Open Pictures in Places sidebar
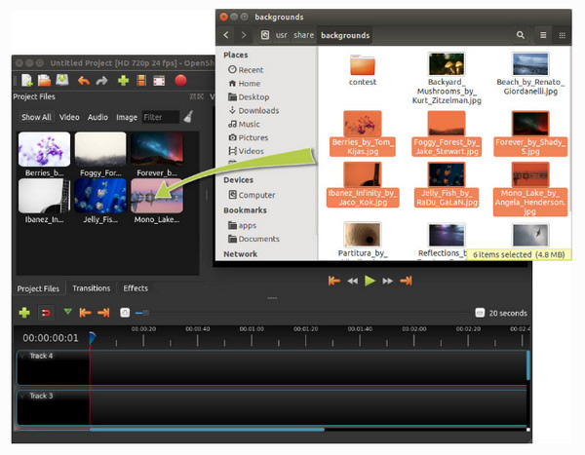Viewport: 585px width, 455px height. pyautogui.click(x=249, y=137)
